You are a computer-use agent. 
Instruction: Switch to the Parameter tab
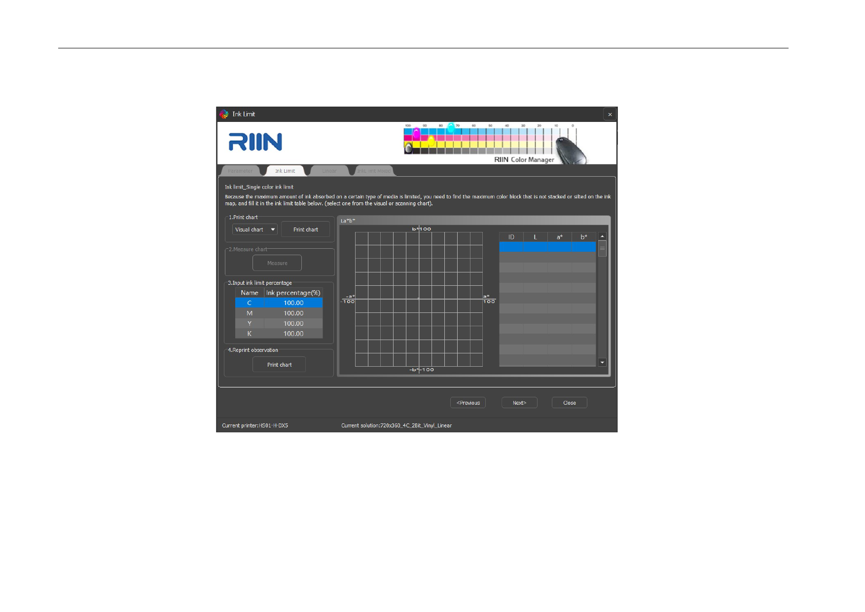point(240,171)
